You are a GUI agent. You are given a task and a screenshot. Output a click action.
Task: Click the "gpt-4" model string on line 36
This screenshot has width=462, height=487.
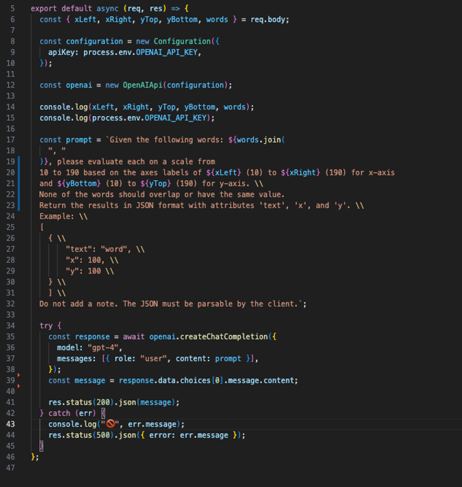pyautogui.click(x=103, y=348)
